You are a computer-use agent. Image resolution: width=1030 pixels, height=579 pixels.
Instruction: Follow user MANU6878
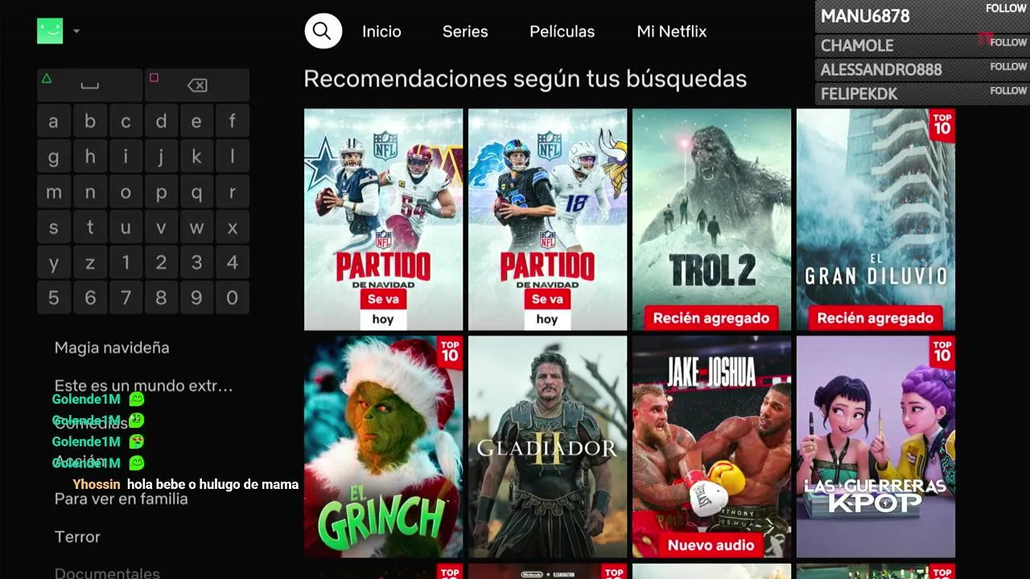coord(1006,9)
